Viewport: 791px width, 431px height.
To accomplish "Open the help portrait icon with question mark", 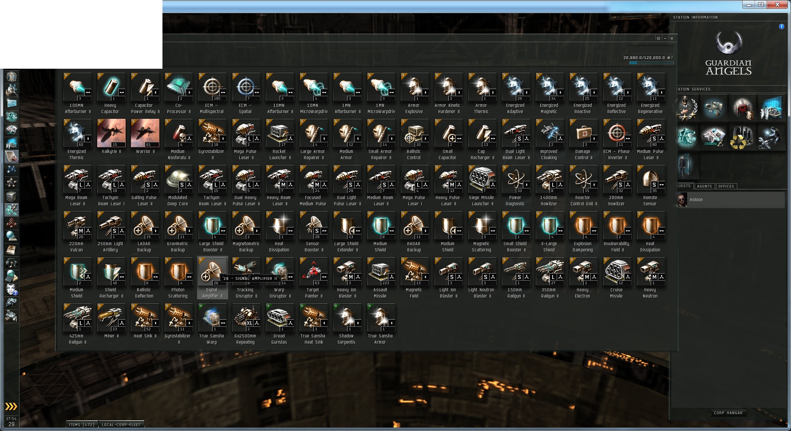I will click(11, 290).
